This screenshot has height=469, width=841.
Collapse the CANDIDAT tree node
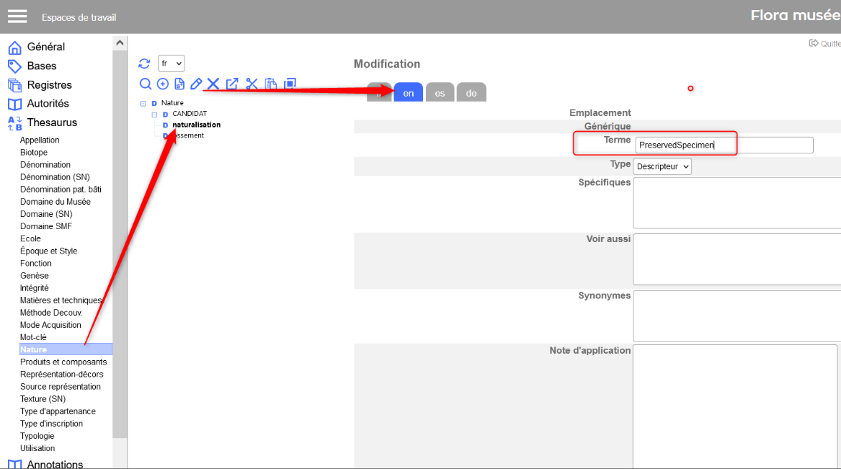[x=154, y=115]
